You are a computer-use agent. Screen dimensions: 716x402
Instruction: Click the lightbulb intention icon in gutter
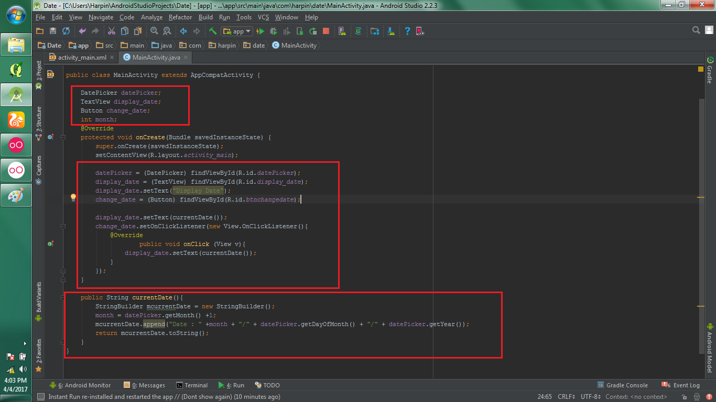click(73, 198)
